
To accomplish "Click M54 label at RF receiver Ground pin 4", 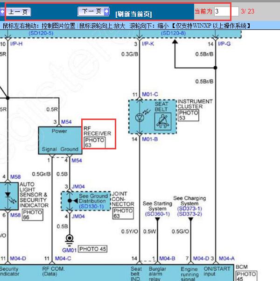I will (x=77, y=161).
